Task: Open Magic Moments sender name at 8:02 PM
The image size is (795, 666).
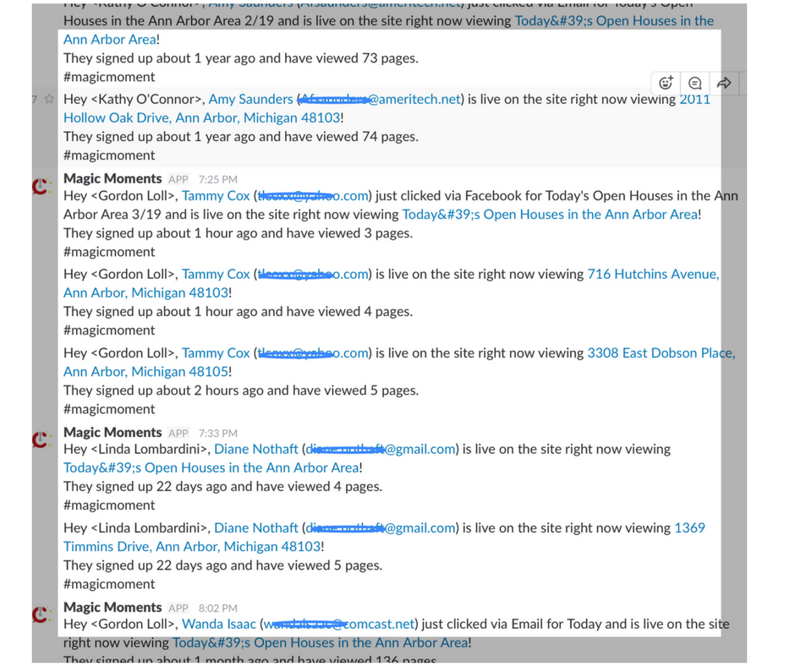Action: (112, 607)
